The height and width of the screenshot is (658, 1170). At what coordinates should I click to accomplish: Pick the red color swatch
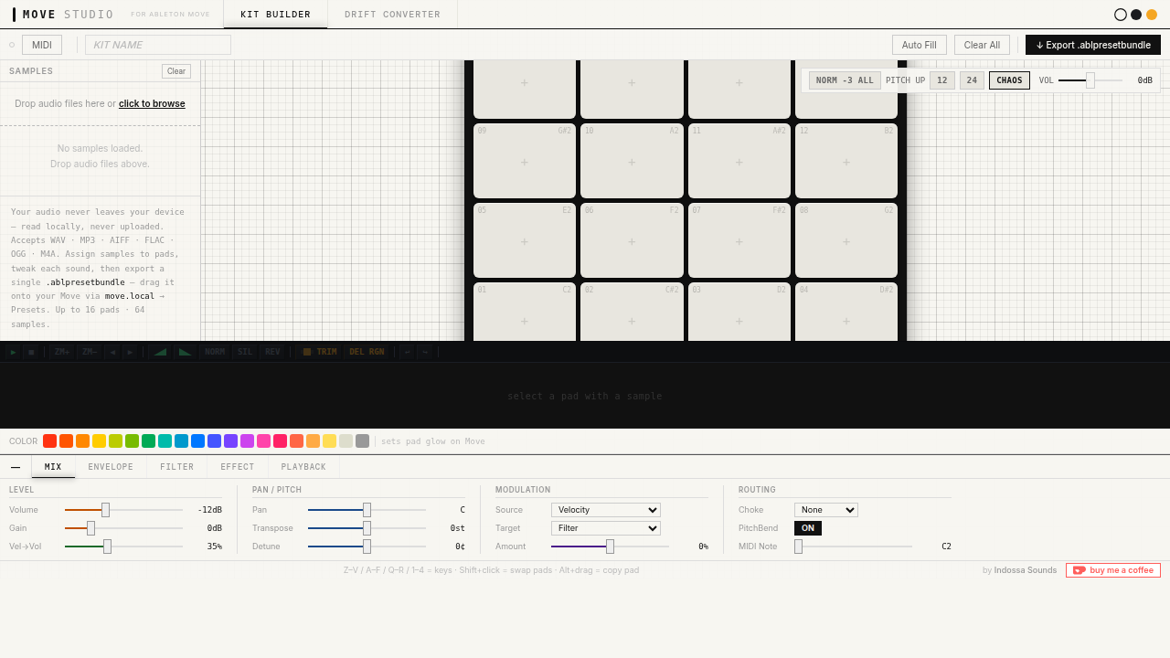pyautogui.click(x=49, y=441)
